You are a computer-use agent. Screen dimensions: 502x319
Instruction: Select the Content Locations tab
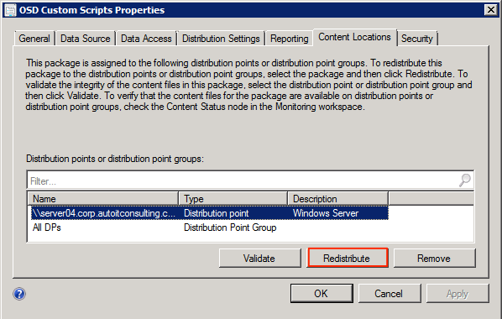pos(355,37)
